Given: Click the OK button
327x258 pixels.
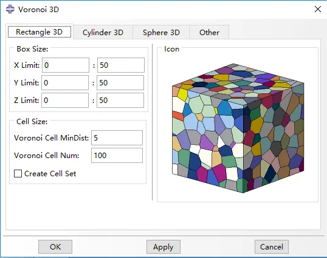Looking at the screenshot, I should [x=55, y=246].
